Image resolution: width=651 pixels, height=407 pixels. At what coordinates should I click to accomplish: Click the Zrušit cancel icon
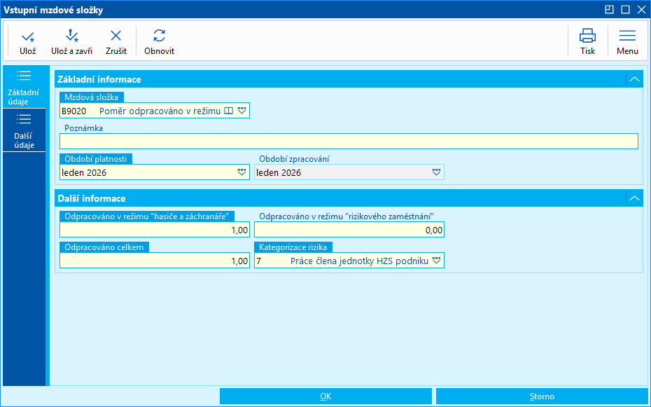click(115, 36)
